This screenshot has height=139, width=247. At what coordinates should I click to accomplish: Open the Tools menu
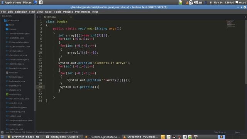coord(58,12)
